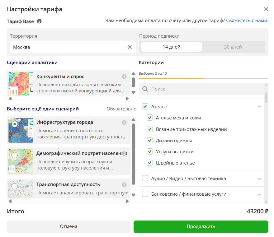Expand Аудио / Видео / Бытовая техника category

[x=259, y=179]
